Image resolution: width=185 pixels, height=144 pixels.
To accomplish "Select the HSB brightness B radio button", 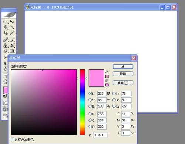I will [x=90, y=106].
